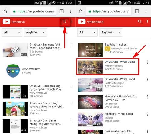Tap browser home icon in left screen
Screen dimensions: 151x134
tap(5, 11)
